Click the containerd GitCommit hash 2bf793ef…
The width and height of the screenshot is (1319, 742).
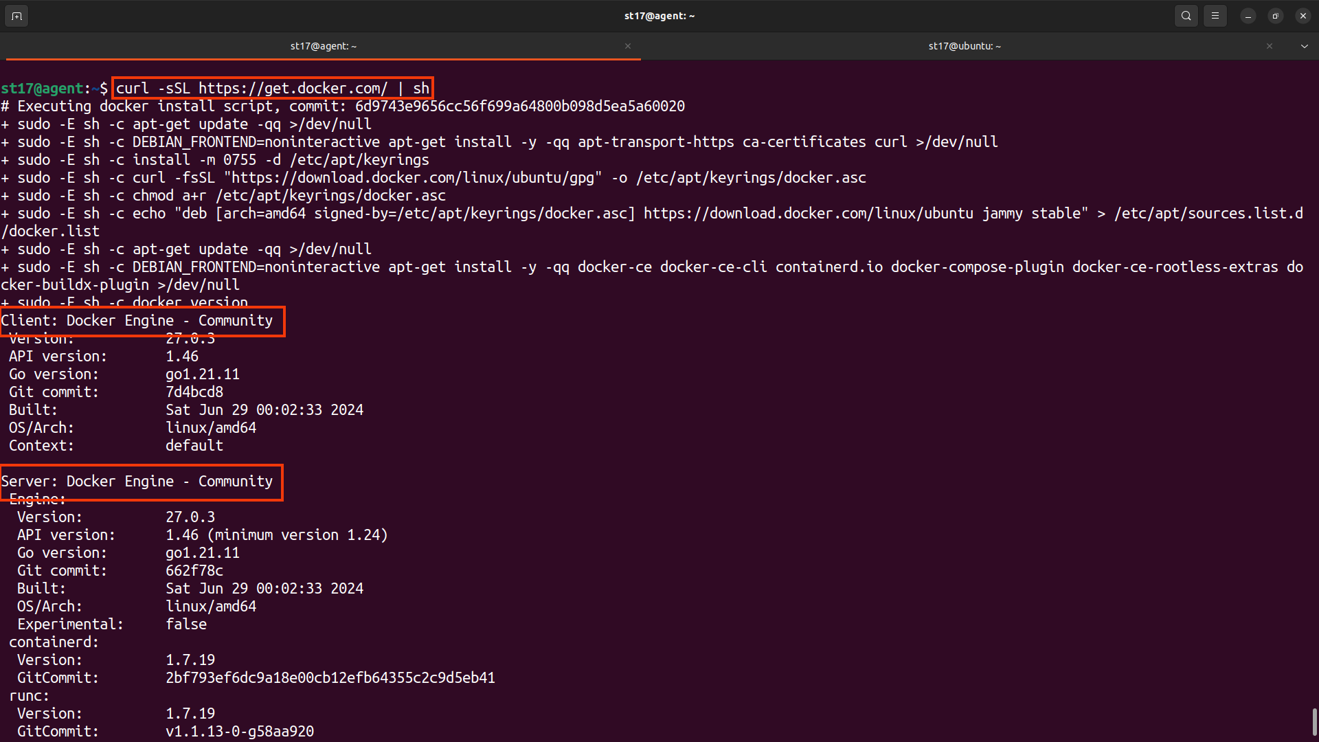(330, 678)
